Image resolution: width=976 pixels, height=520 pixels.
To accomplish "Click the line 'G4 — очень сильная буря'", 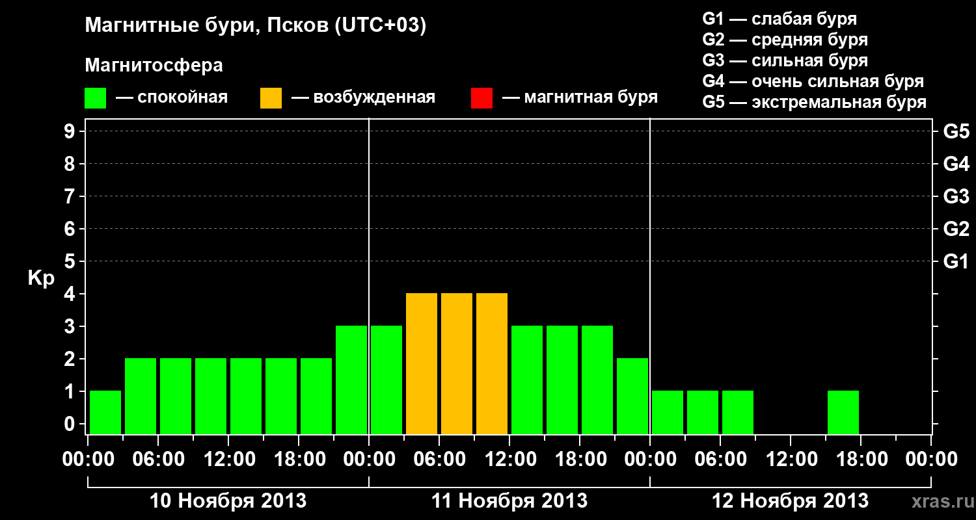I will 813,81.
